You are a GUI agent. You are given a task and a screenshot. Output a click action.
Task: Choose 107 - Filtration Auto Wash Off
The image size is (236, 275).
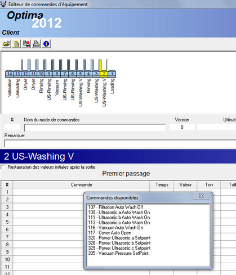click(x=115, y=207)
